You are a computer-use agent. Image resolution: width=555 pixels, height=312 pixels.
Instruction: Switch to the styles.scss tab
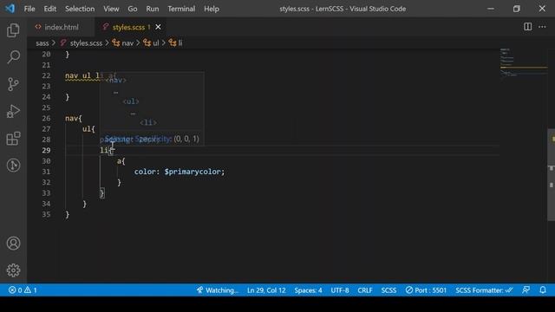[128, 27]
